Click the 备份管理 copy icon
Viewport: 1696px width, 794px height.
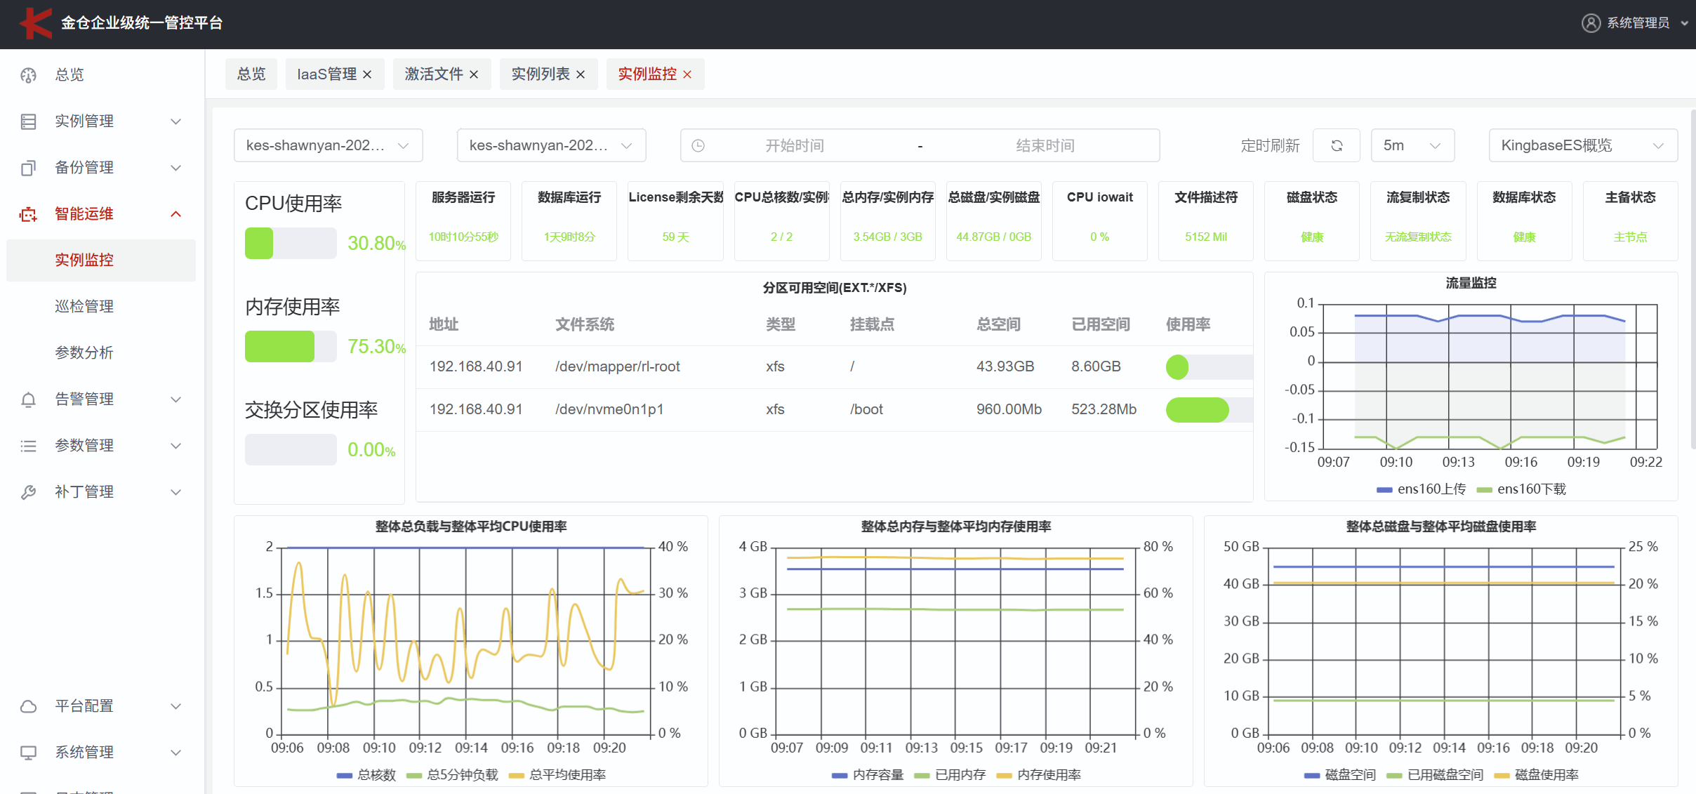pyautogui.click(x=28, y=168)
